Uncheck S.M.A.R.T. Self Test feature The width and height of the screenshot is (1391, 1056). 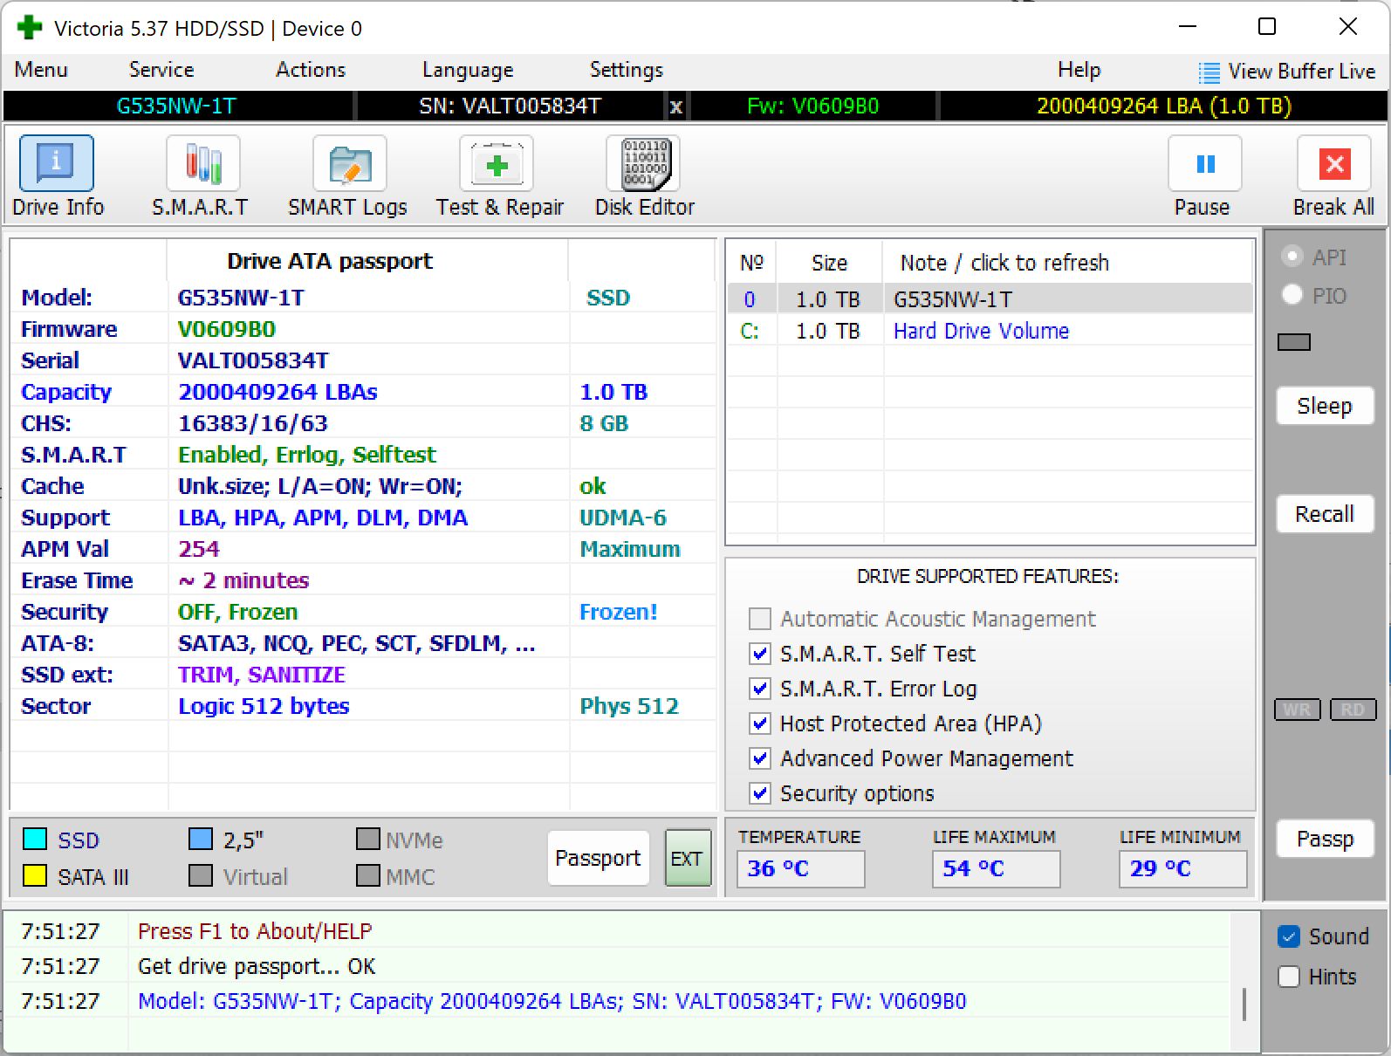[760, 654]
